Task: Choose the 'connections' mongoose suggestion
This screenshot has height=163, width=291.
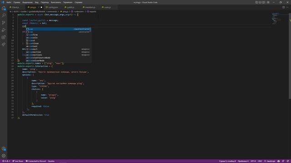Action: [x=59, y=55]
